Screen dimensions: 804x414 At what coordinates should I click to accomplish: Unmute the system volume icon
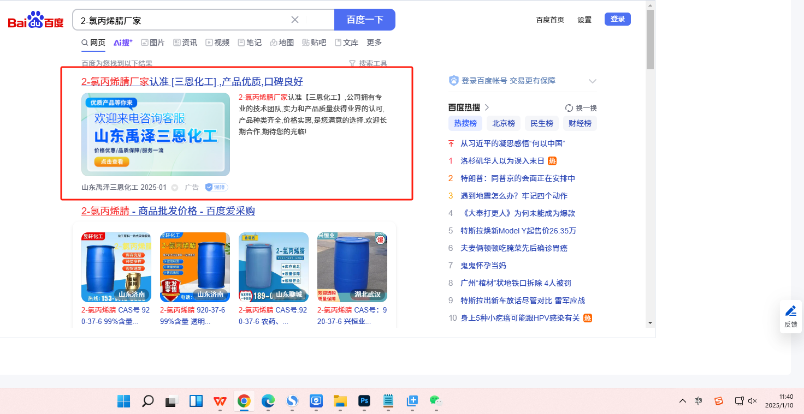point(752,401)
